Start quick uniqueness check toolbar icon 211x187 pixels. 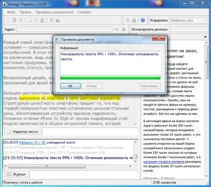pyautogui.click(x=51, y=20)
